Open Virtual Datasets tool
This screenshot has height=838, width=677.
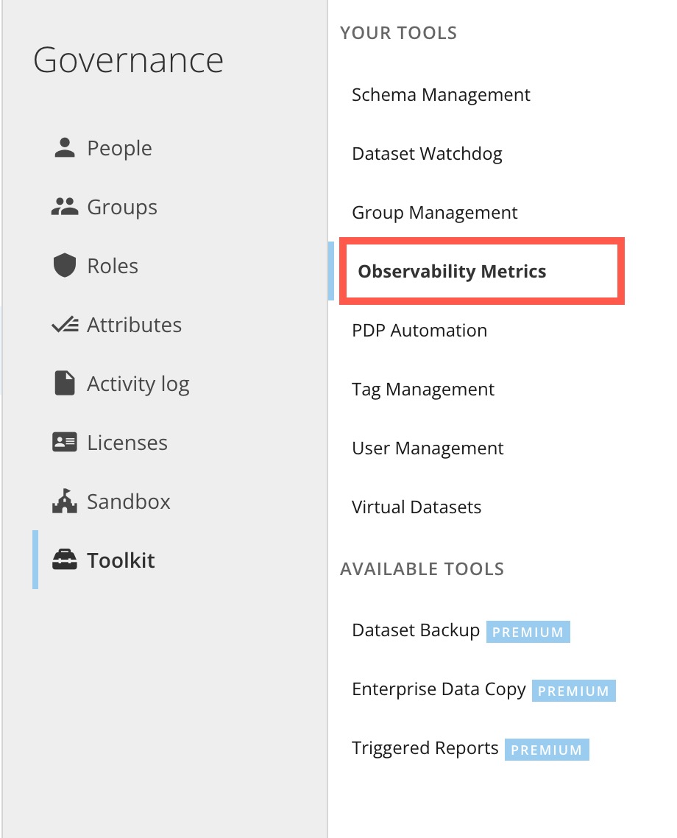point(417,507)
